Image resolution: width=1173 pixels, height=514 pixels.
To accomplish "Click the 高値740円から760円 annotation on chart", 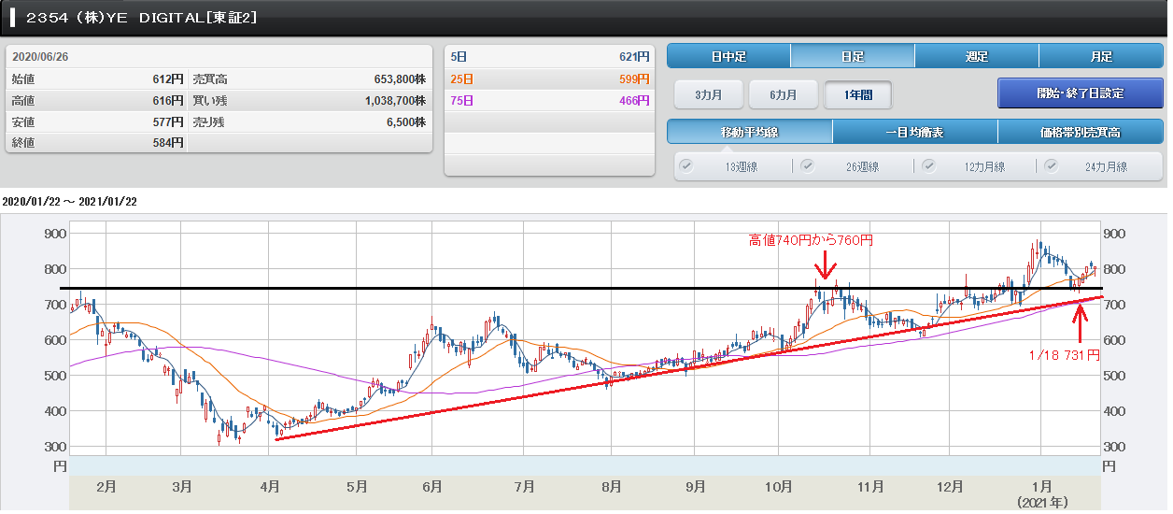I will [x=811, y=241].
